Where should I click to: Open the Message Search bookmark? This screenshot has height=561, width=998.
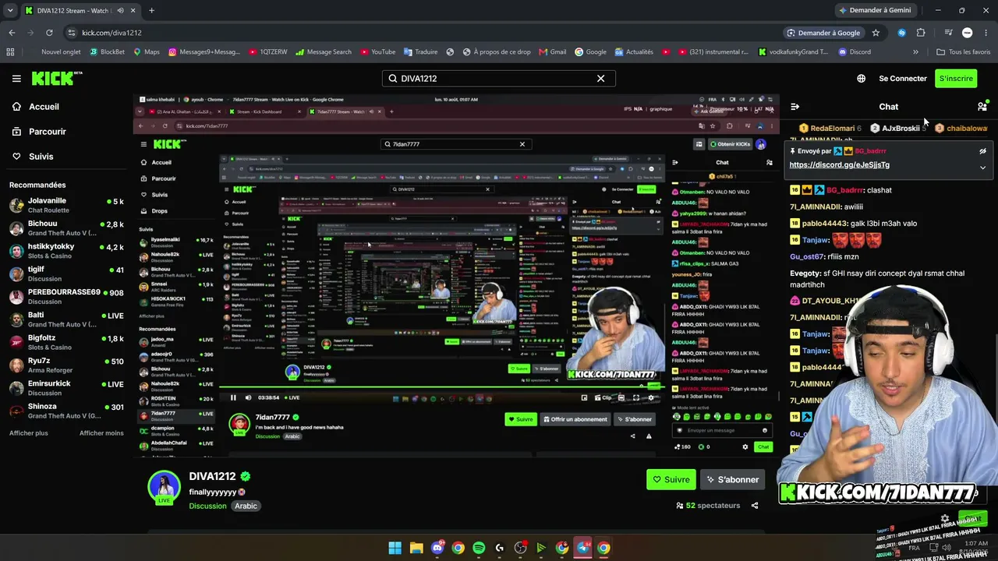pyautogui.click(x=323, y=52)
